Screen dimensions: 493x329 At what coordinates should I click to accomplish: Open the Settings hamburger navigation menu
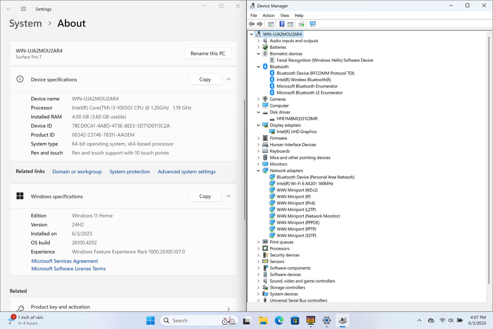point(23,9)
